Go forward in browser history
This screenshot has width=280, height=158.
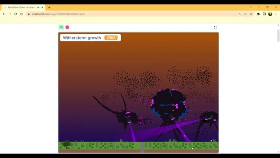coord(10,14)
